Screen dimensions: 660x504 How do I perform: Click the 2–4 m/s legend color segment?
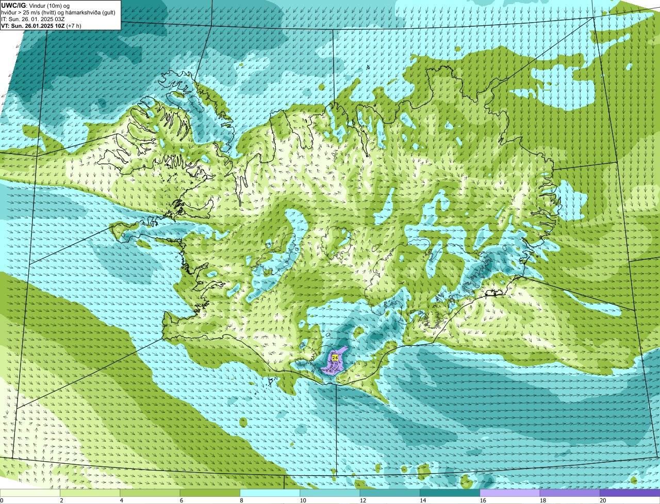click(x=90, y=493)
